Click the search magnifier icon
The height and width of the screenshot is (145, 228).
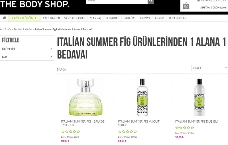click(151, 1)
